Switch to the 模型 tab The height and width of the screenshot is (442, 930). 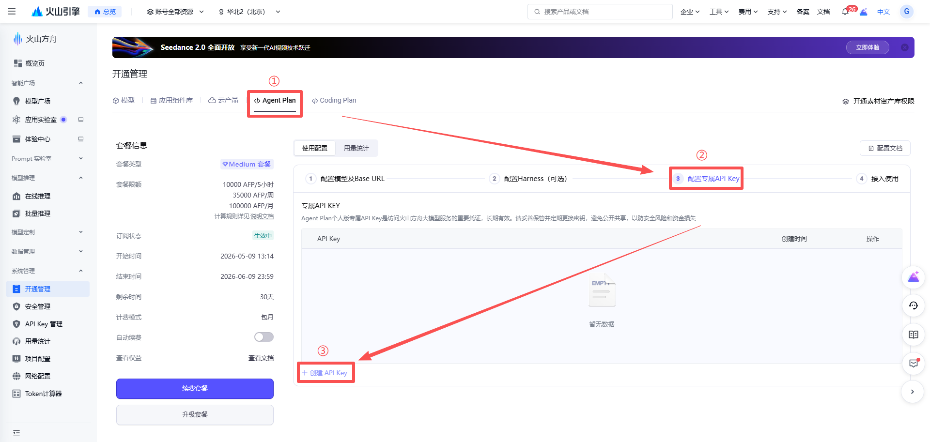click(x=124, y=100)
